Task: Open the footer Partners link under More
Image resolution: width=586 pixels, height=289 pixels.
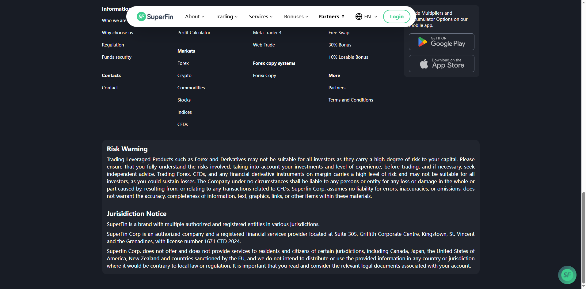Action: coord(337,88)
